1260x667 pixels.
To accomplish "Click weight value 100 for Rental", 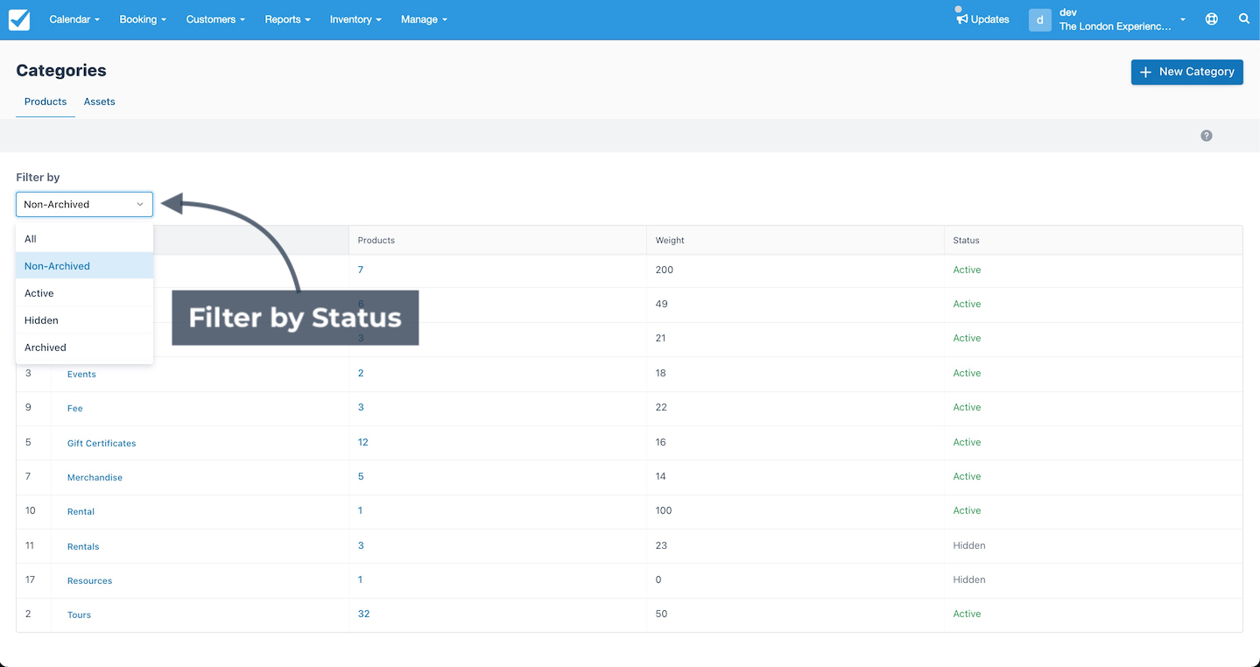I will (664, 510).
